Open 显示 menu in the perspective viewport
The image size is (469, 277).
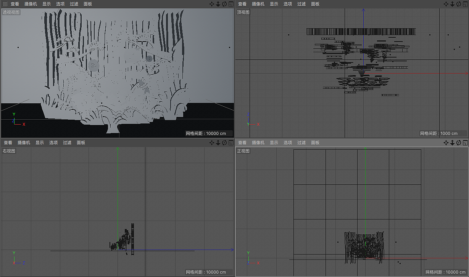click(x=47, y=4)
